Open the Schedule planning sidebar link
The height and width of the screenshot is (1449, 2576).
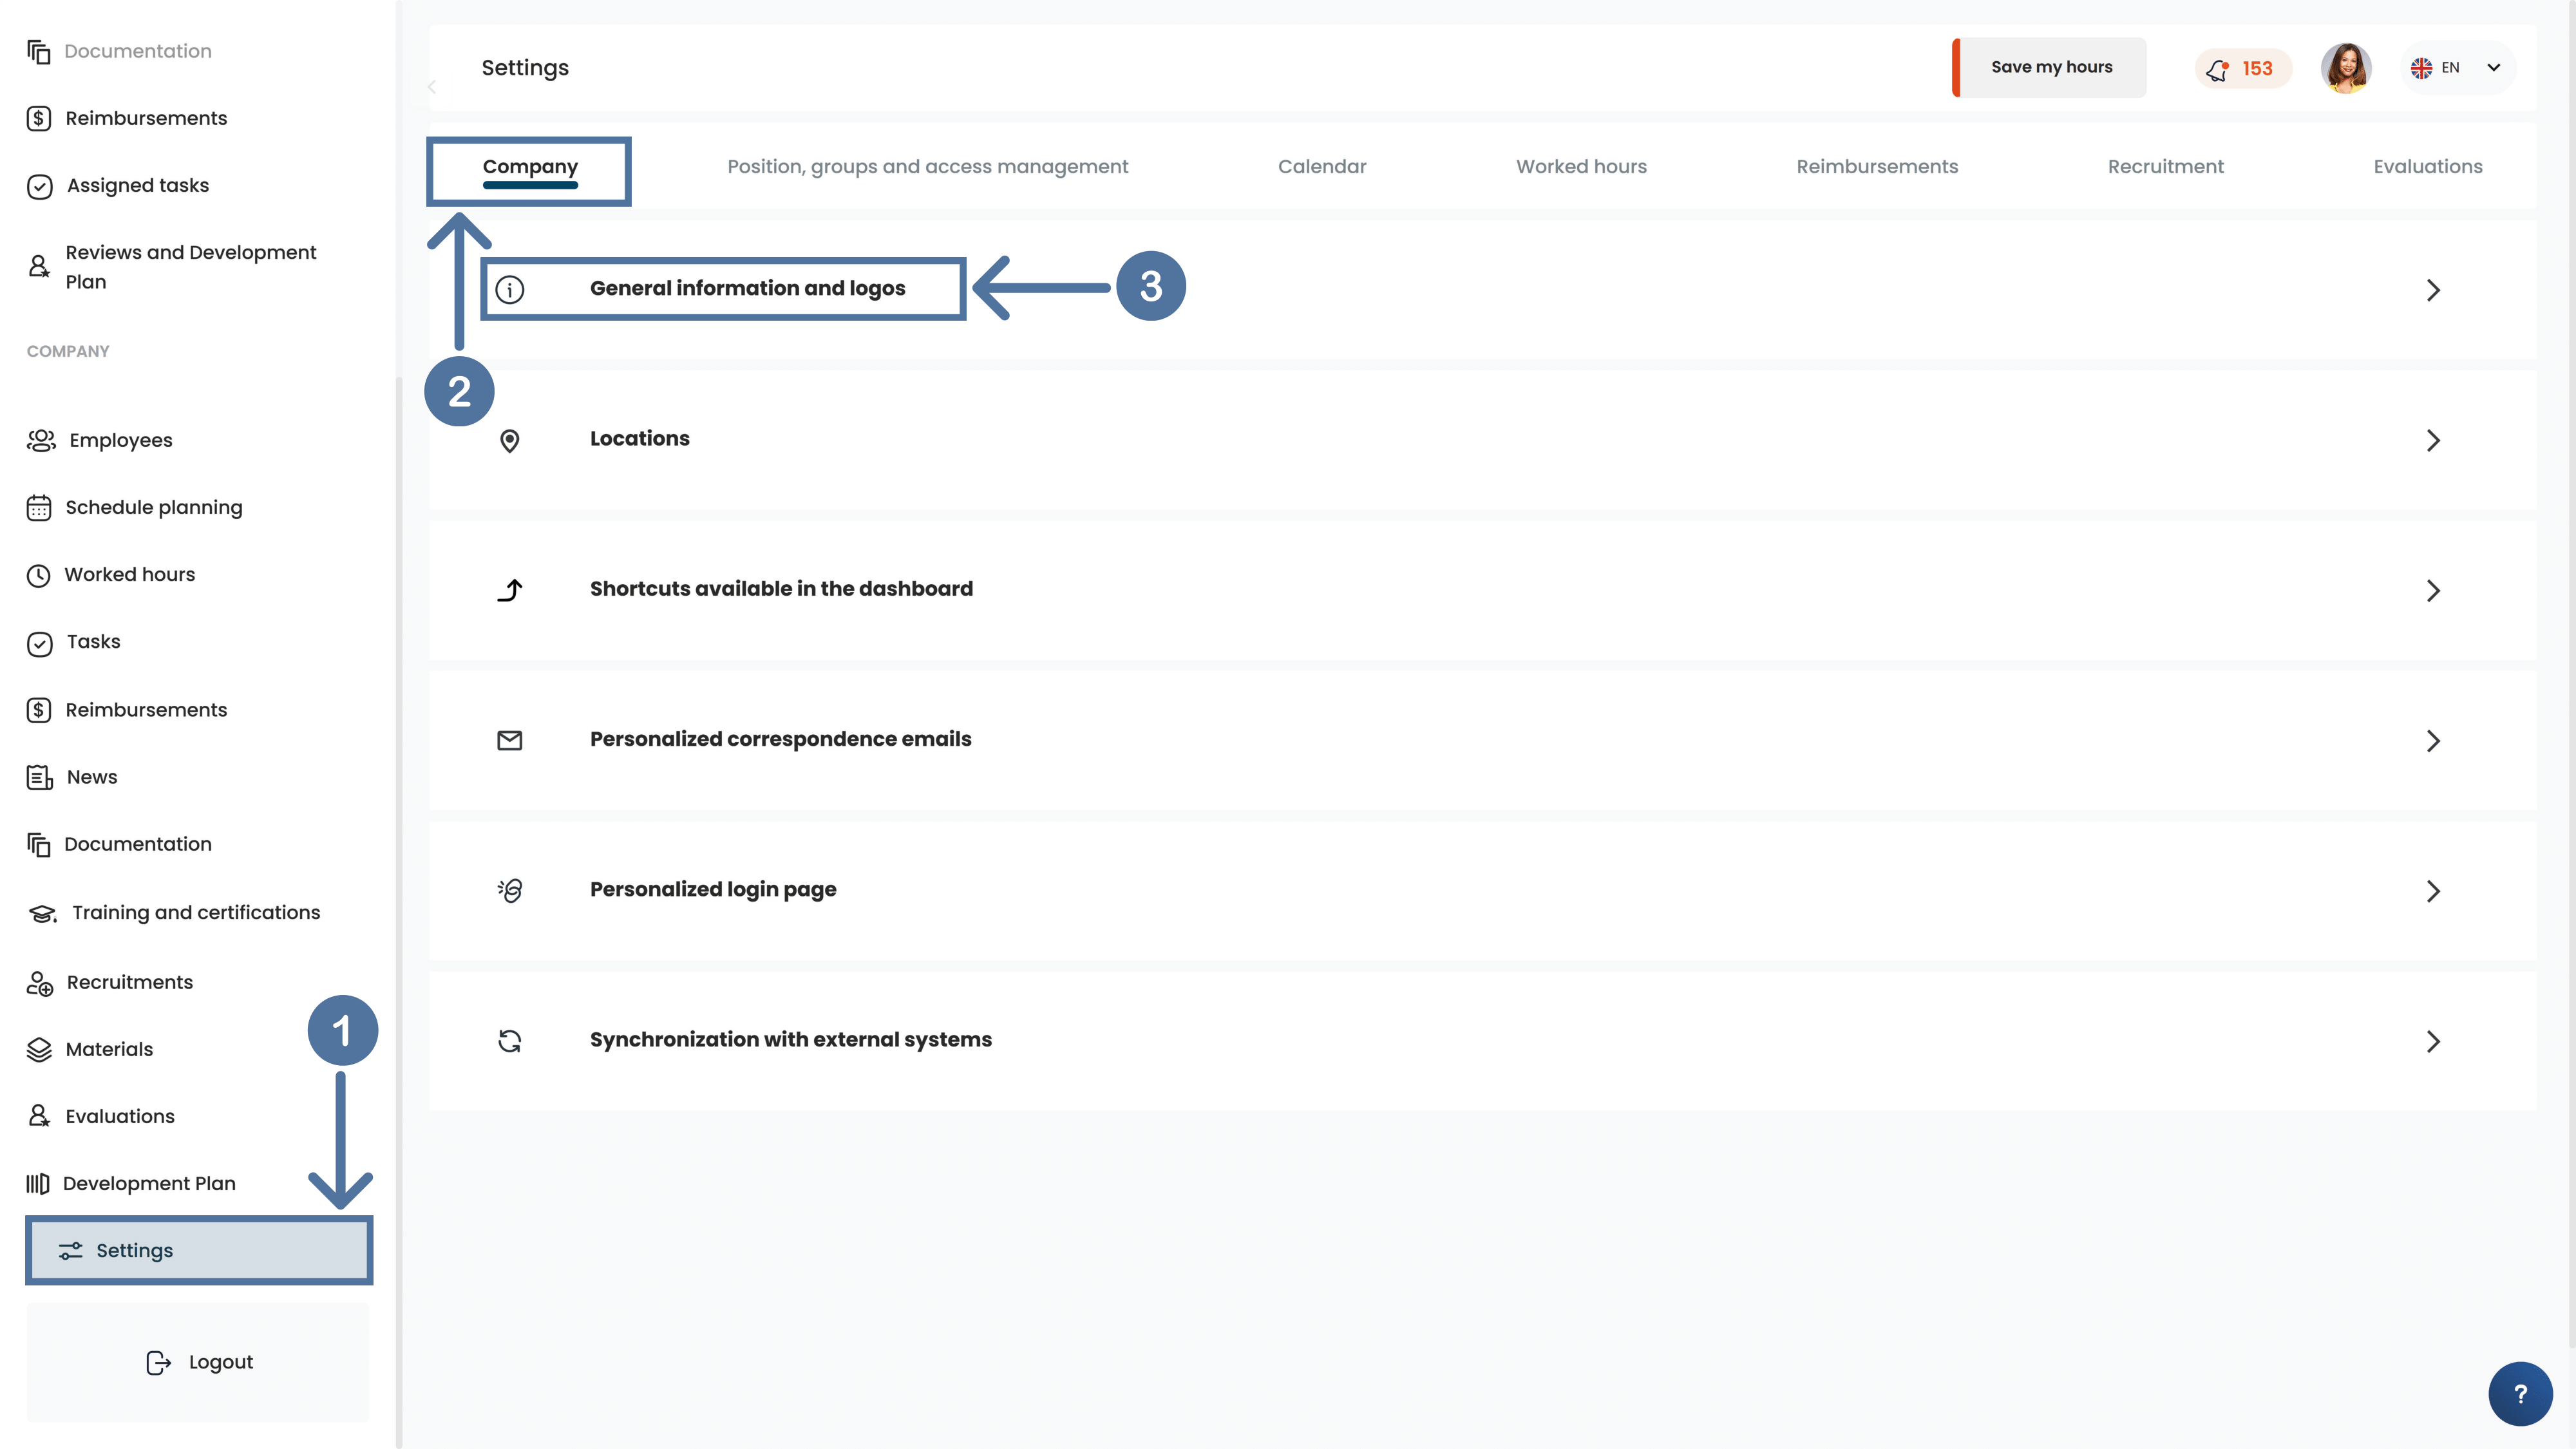click(x=154, y=508)
